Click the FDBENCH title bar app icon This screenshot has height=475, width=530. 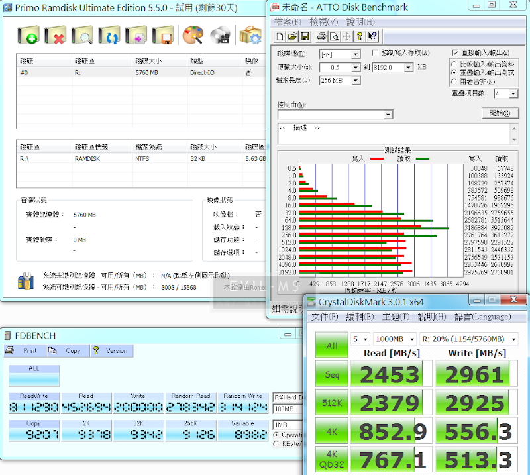click(x=8, y=335)
